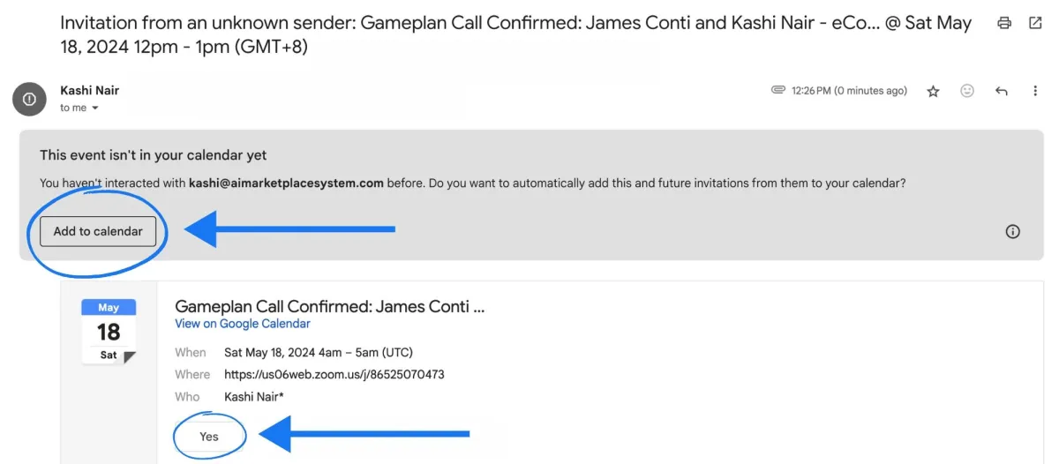Click the 12:26 PM timestamp
This screenshot has height=464, width=1059.
850,91
